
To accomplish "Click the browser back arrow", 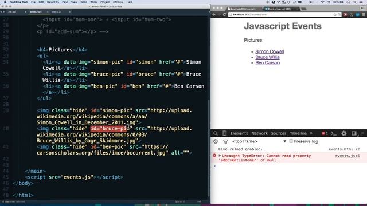I will point(214,14).
